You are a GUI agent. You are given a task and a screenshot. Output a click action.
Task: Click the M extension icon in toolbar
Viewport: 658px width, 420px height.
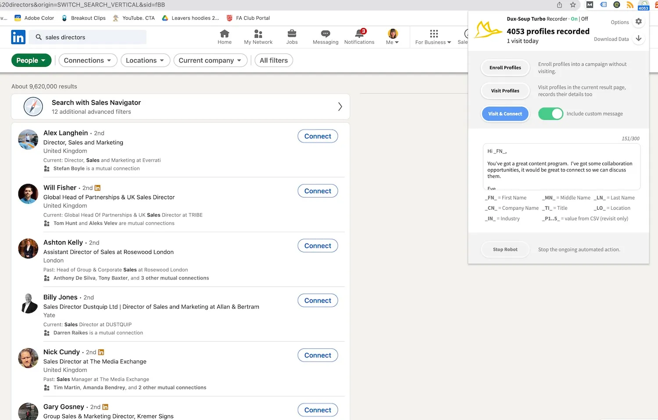click(590, 5)
